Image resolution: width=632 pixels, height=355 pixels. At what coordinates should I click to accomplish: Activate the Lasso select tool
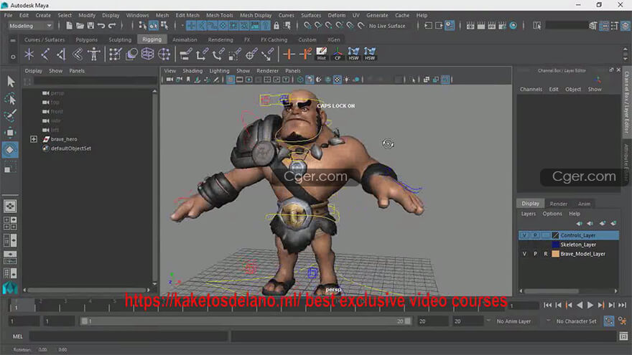click(x=11, y=99)
